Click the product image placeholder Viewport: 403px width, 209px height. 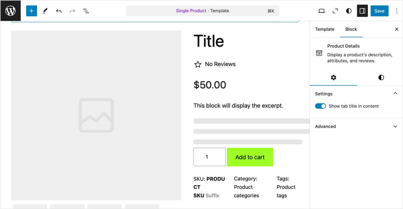click(96, 115)
